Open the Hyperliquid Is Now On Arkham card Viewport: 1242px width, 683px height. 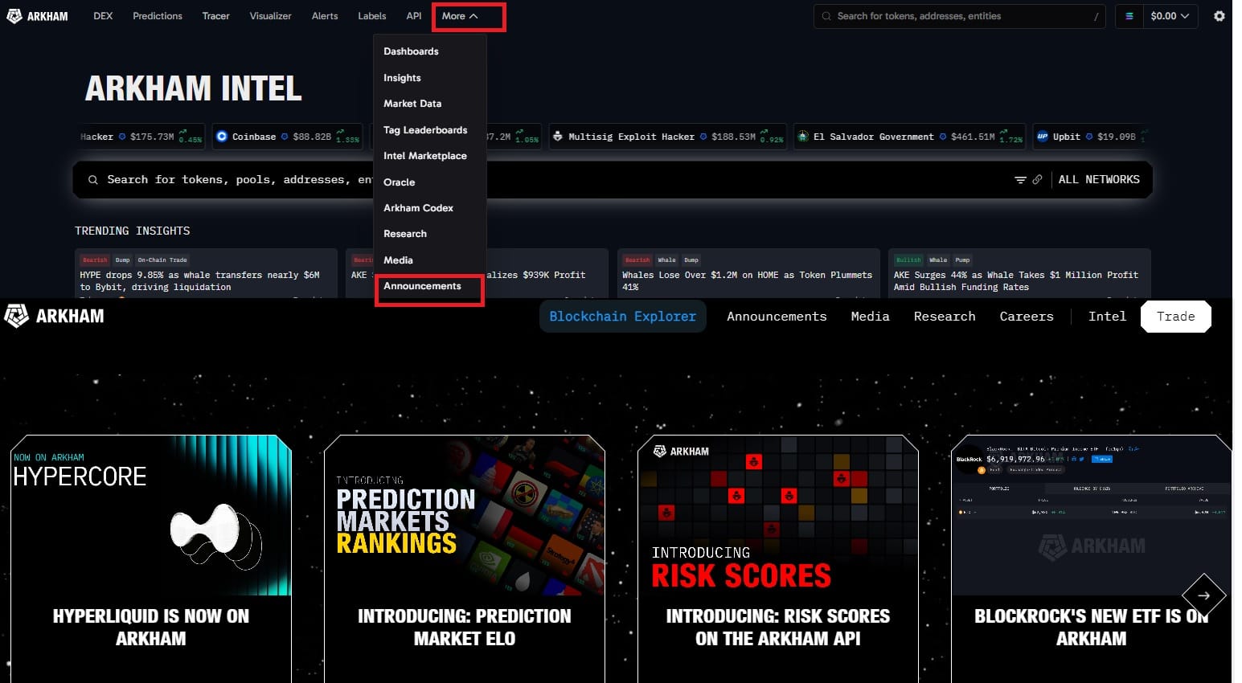[151, 559]
